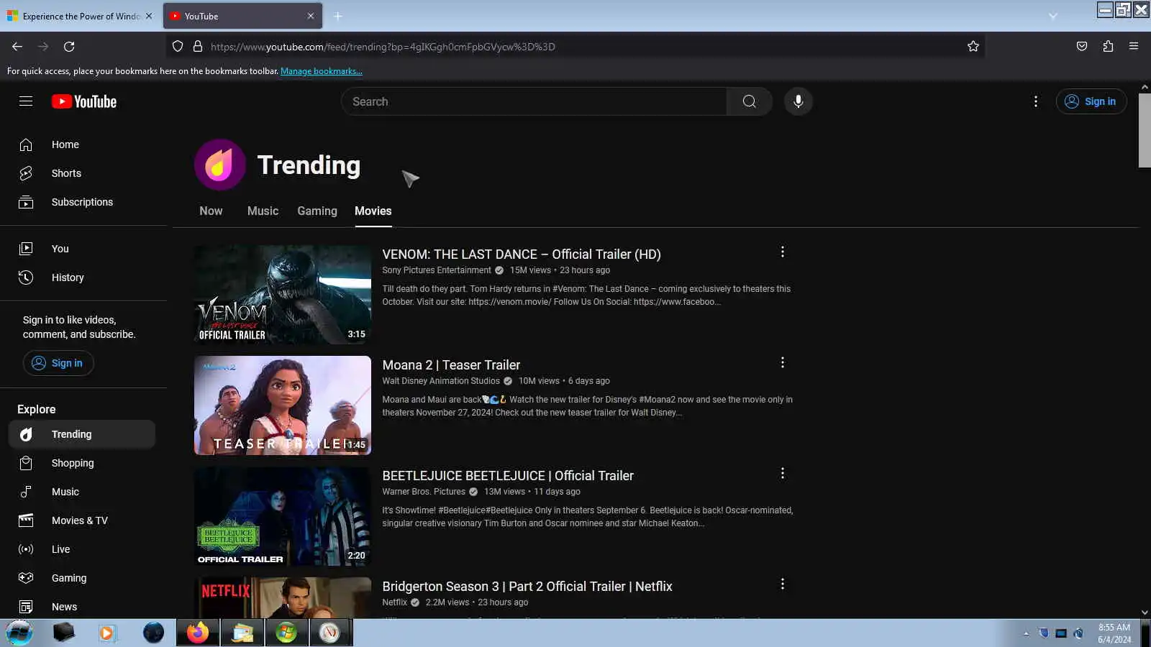Bookmark this page with the star

point(973,47)
